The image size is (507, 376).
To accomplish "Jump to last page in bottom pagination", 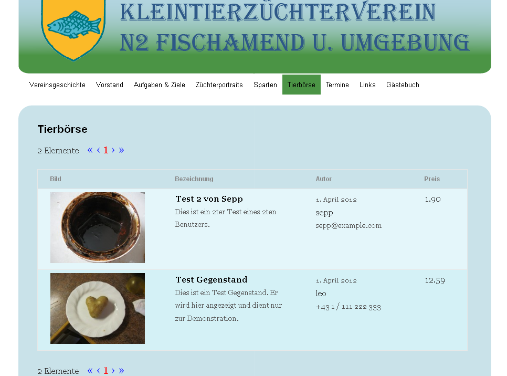I will (121, 371).
